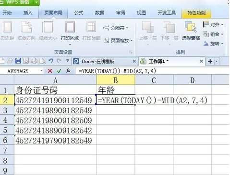Click the name box showing AVERAGE
The height and width of the screenshot is (175, 230).
[18, 71]
